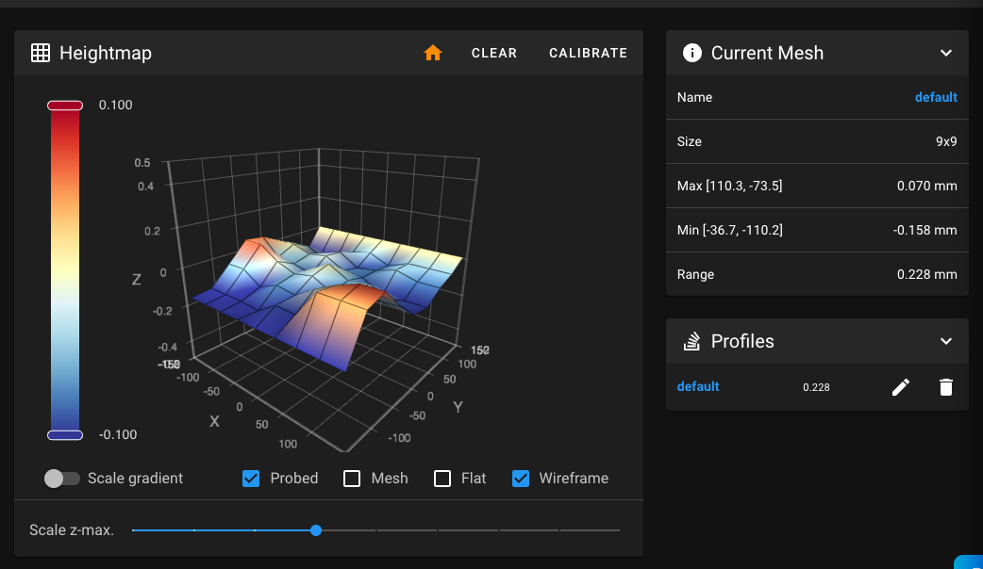
Task: Click the blue icon in bottom-right corner
Action: click(969, 561)
